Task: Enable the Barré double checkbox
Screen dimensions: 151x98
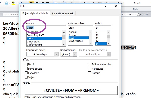Action: point(26,69)
